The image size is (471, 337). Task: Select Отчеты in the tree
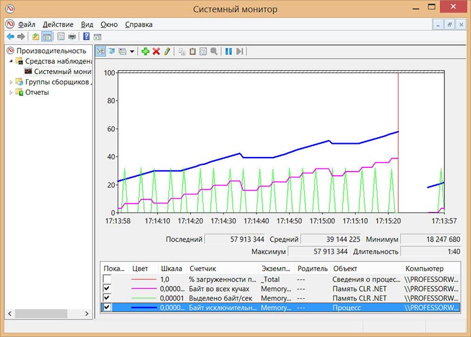pyautogui.click(x=37, y=92)
